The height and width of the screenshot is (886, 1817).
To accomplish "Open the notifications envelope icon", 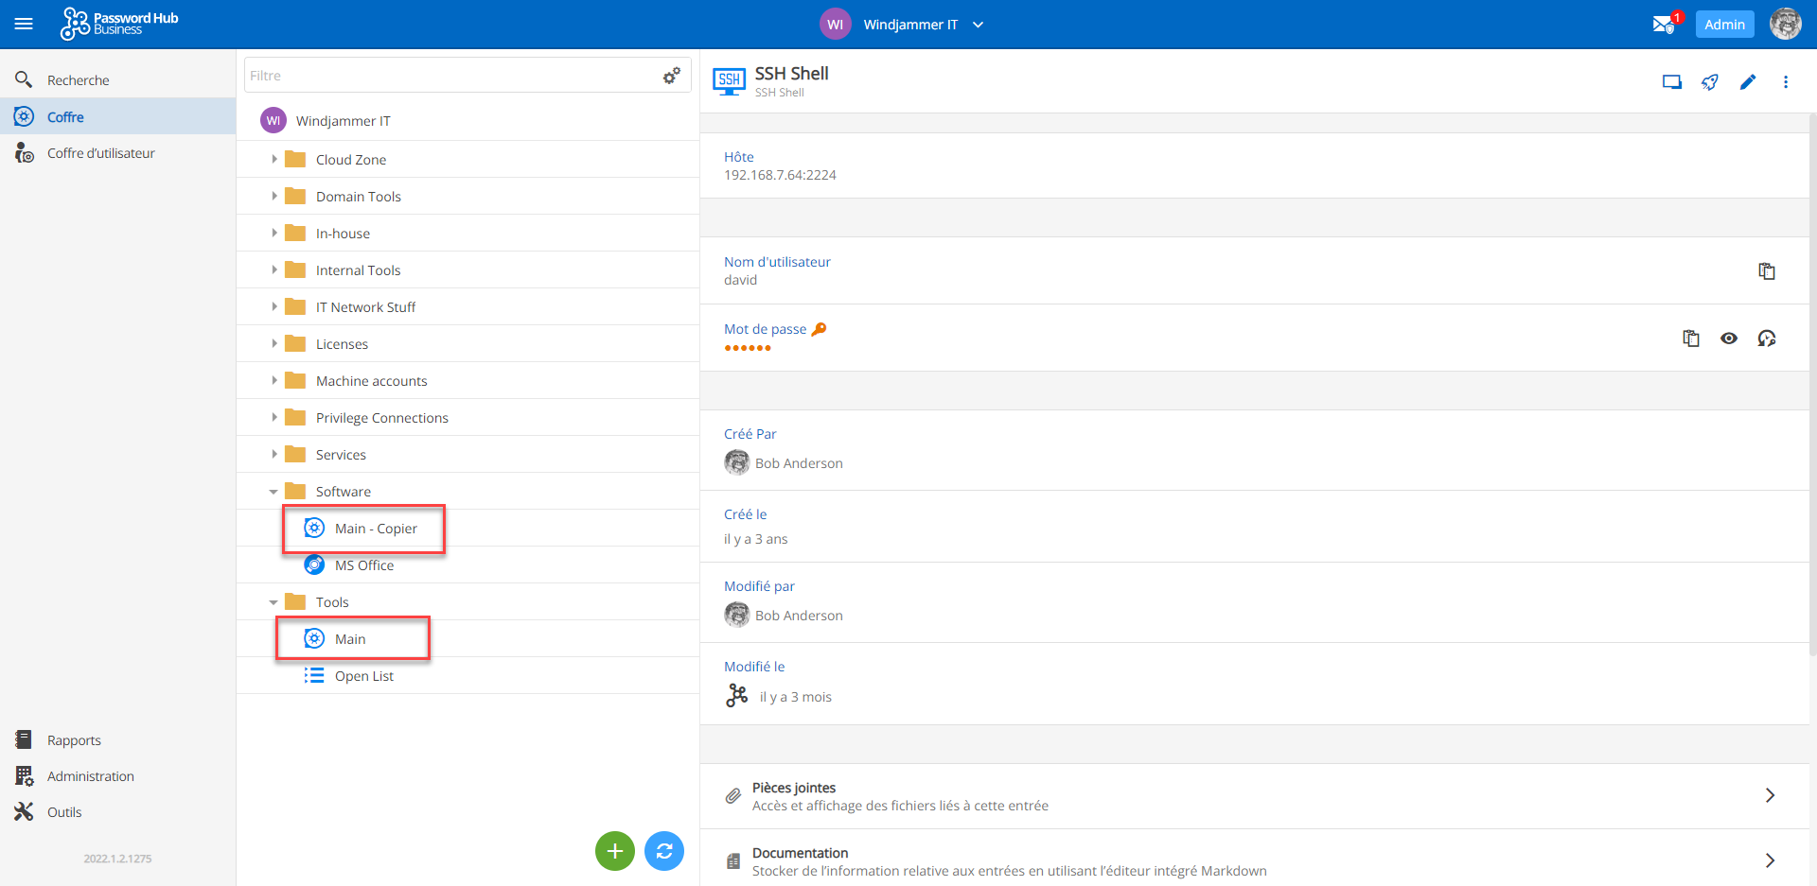I will pos(1663,25).
